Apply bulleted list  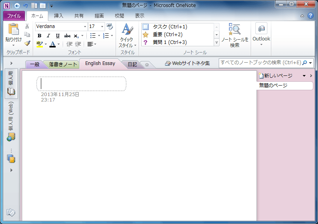[x=93, y=36]
